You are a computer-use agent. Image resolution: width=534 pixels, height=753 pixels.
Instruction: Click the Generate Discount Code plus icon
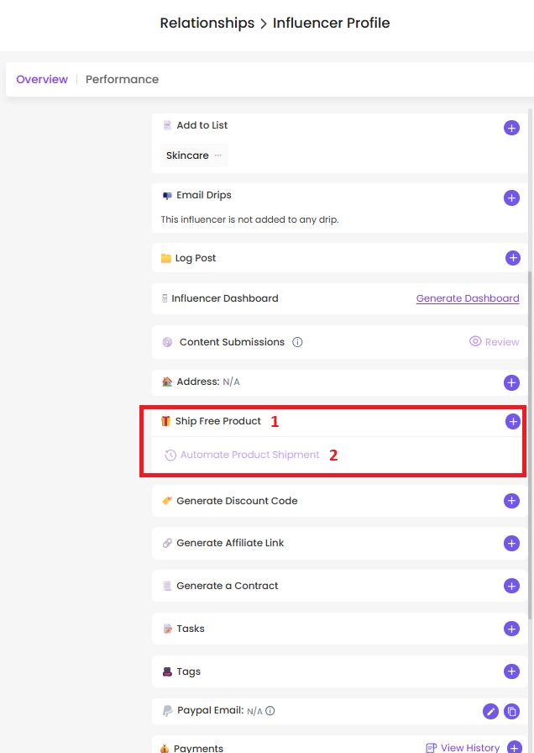[511, 501]
